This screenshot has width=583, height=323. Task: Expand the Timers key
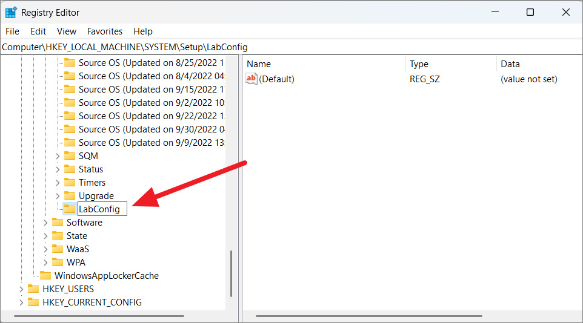(x=58, y=183)
